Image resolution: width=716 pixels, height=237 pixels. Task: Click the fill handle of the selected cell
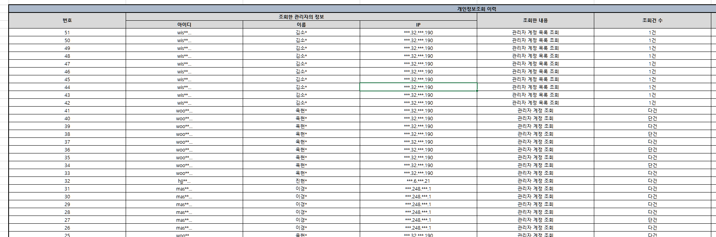coord(477,91)
